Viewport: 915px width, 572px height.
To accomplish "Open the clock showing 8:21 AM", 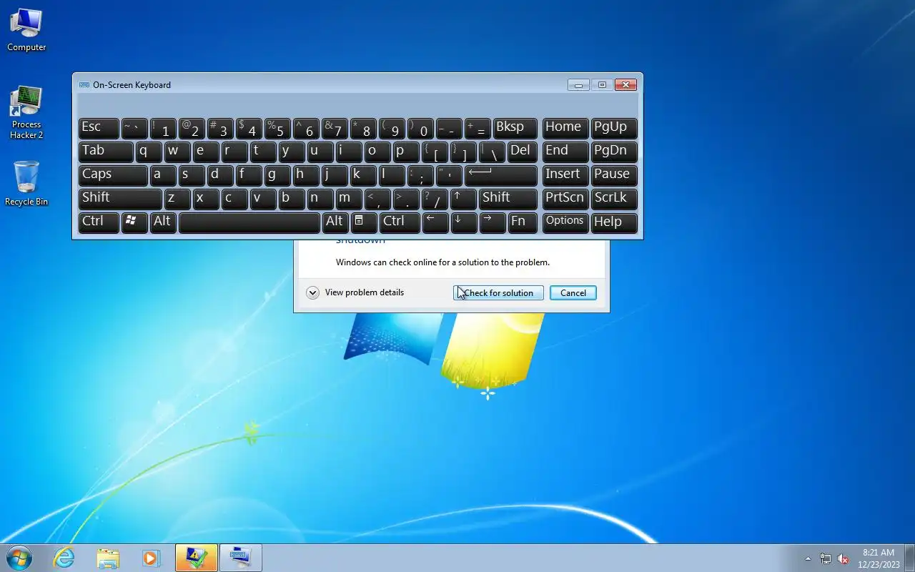I will pos(879,558).
